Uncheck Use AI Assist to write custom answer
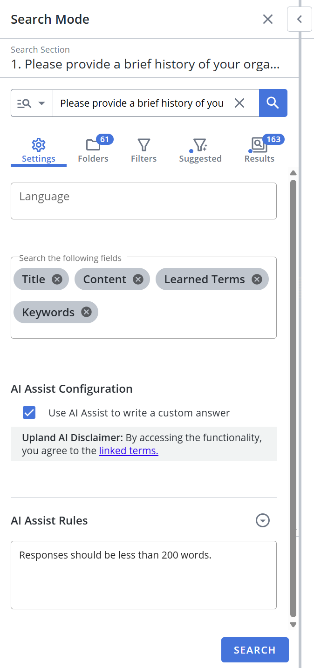Viewport: 314px width, 668px height. pos(29,413)
